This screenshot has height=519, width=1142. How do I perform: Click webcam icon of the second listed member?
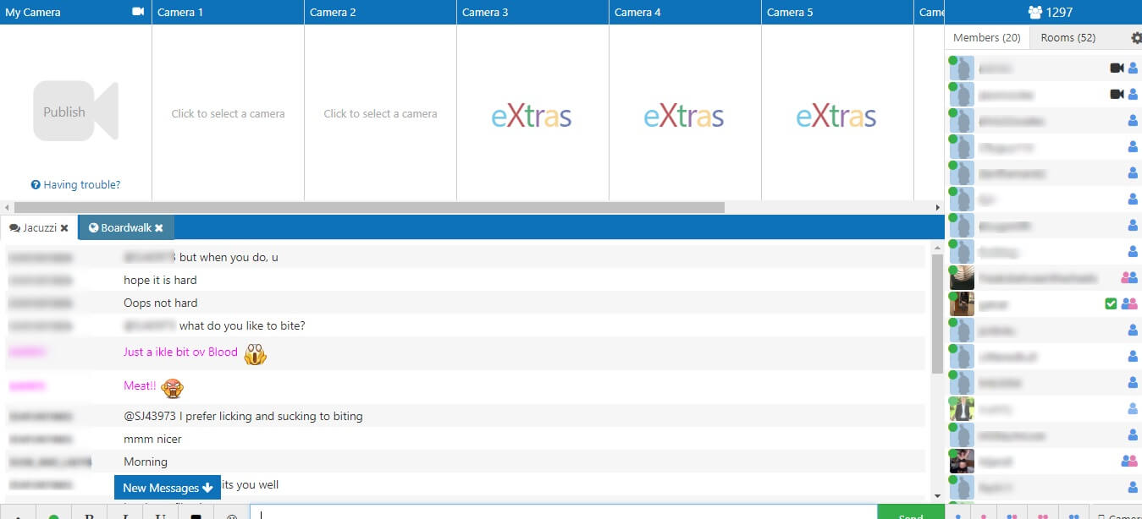pyautogui.click(x=1116, y=94)
